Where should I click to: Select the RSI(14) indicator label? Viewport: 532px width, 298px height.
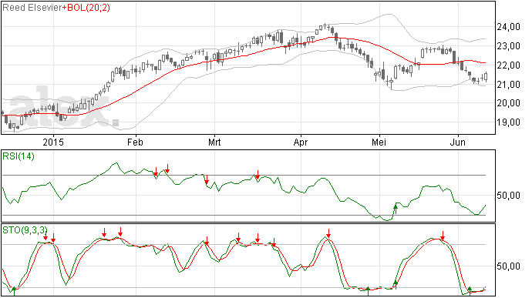point(19,156)
